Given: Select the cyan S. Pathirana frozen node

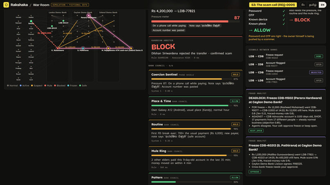Looking at the screenshot, I should pos(83,48).
